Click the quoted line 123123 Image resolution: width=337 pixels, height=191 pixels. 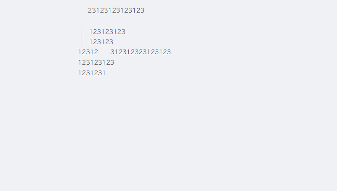[101, 42]
